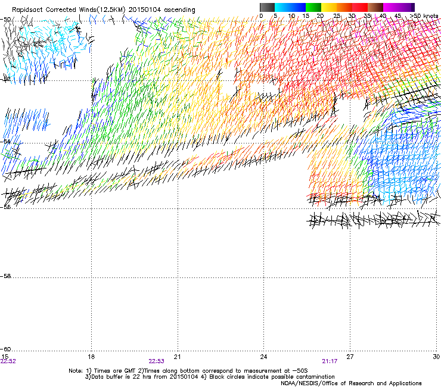Pick the orange 25-30 knots legend swatch

[x=344, y=7]
